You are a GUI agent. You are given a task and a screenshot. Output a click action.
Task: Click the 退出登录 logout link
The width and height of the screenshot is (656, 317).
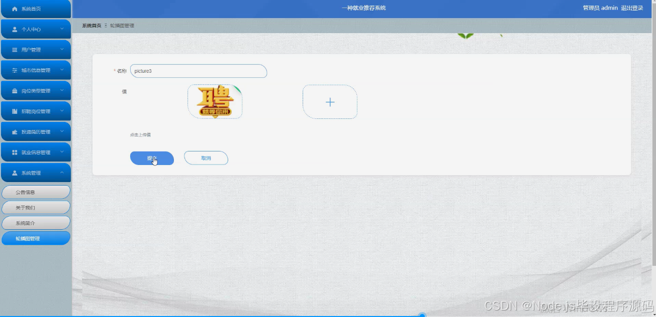[x=632, y=8]
